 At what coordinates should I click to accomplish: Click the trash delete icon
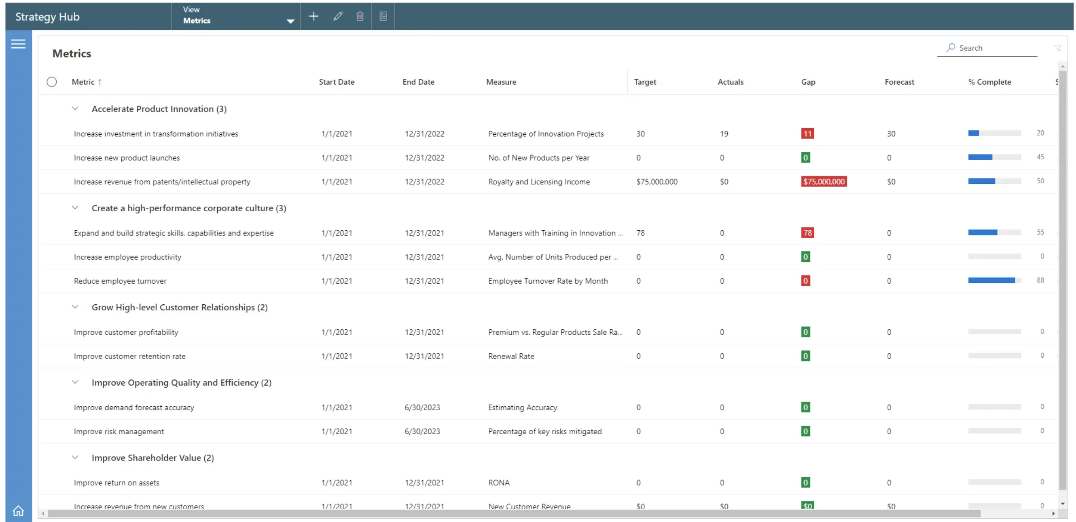tap(360, 16)
